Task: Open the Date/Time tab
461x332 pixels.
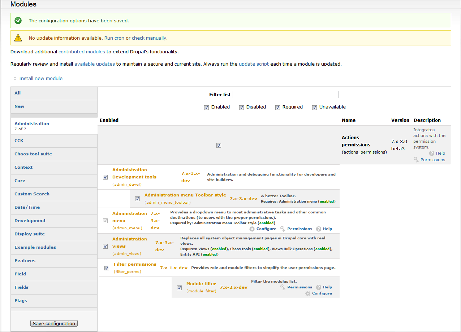Action: [54, 207]
